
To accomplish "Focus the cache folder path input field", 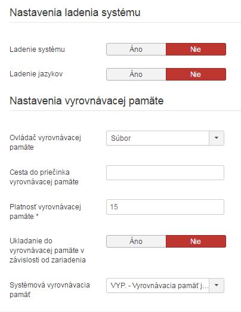I will tap(165, 173).
